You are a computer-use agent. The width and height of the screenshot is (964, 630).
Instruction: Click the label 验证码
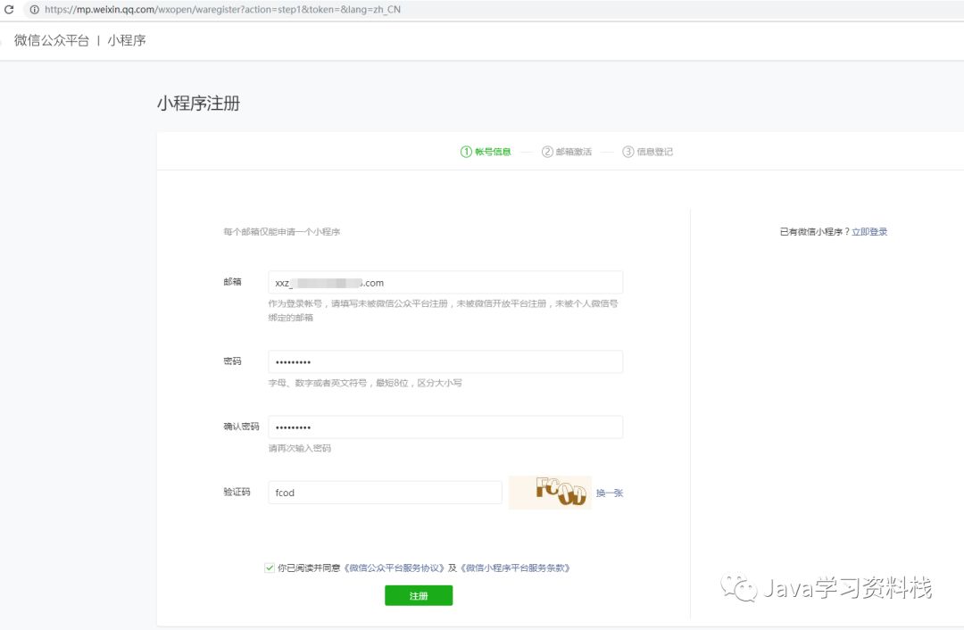(x=237, y=492)
